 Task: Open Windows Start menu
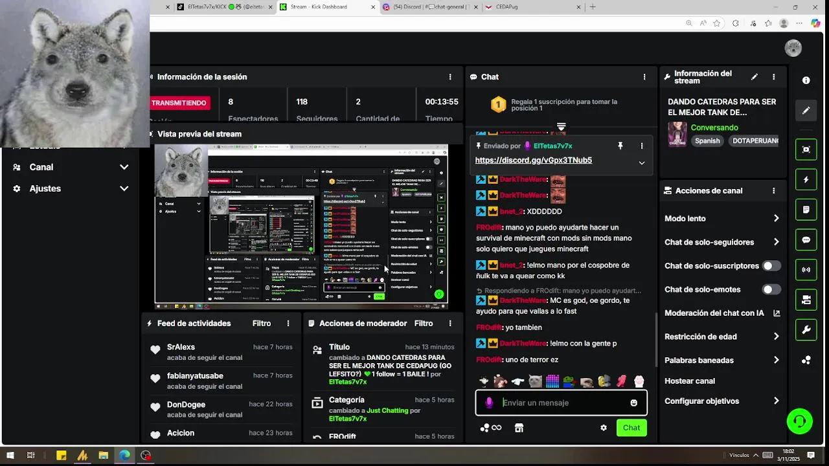point(10,456)
